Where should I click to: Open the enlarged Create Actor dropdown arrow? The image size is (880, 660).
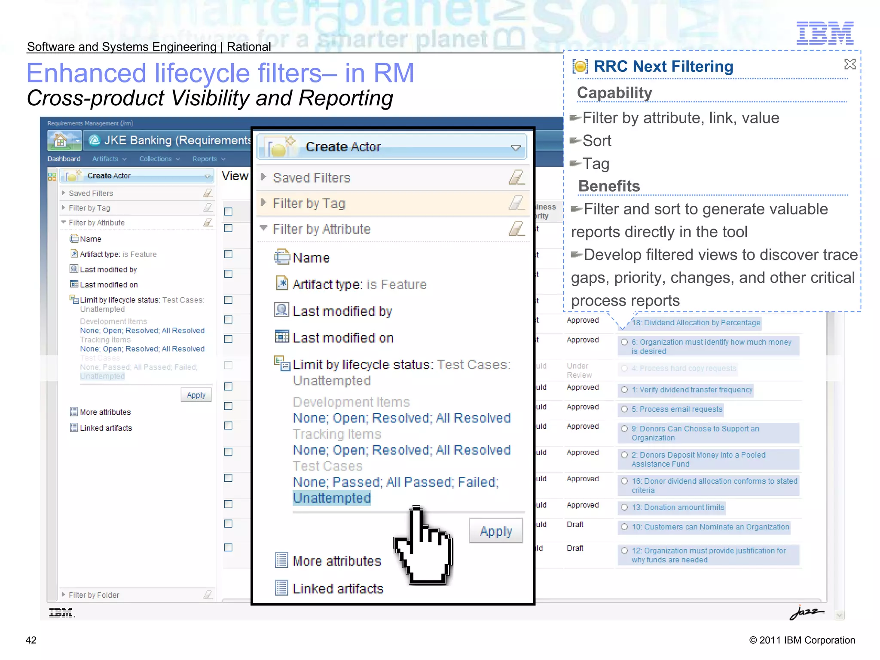tap(516, 148)
